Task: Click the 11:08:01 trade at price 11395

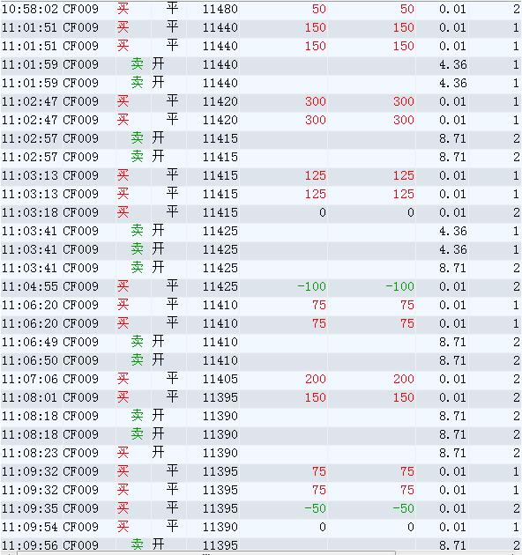Action: 261,397
